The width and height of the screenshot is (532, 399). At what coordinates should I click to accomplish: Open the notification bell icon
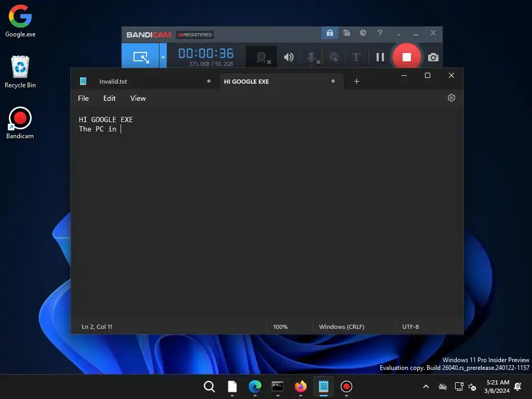[518, 387]
